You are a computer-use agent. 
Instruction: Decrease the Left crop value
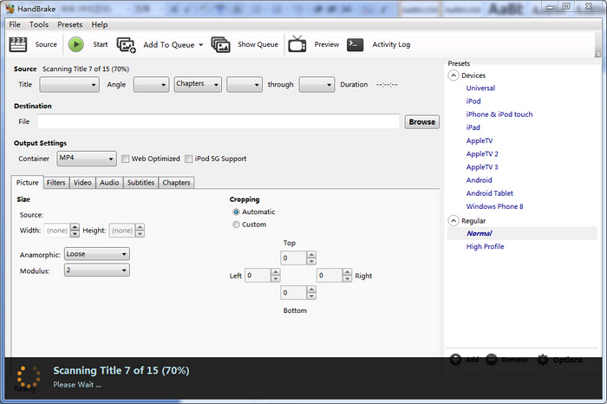[x=276, y=278]
